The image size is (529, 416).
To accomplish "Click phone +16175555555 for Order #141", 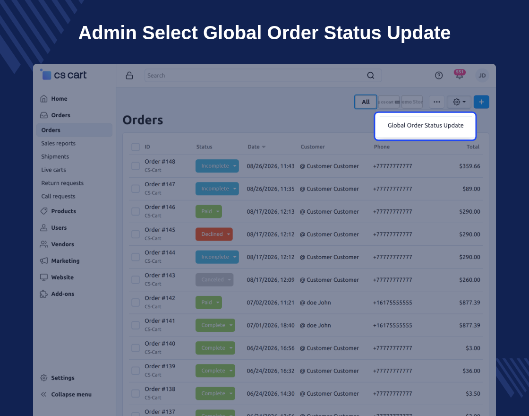I will point(392,326).
